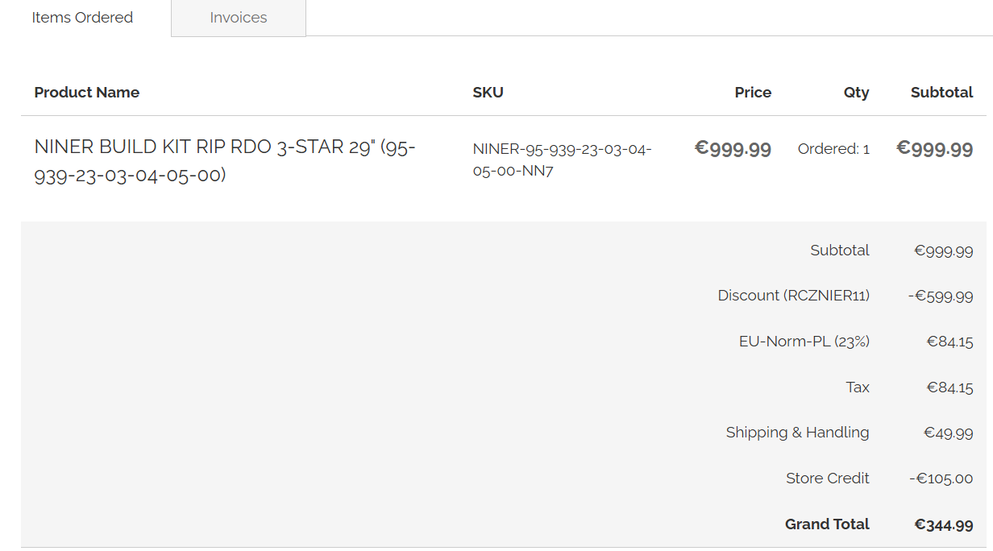Click the Grand Total amount €344.99
This screenshot has width=993, height=551.
(943, 524)
